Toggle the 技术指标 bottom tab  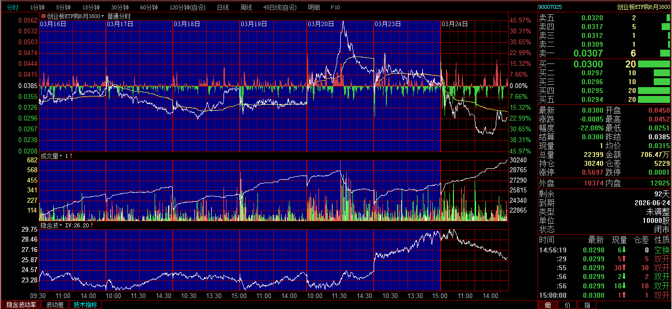pyautogui.click(x=85, y=305)
